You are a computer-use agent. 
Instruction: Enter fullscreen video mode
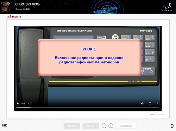pyautogui.click(x=150, y=103)
